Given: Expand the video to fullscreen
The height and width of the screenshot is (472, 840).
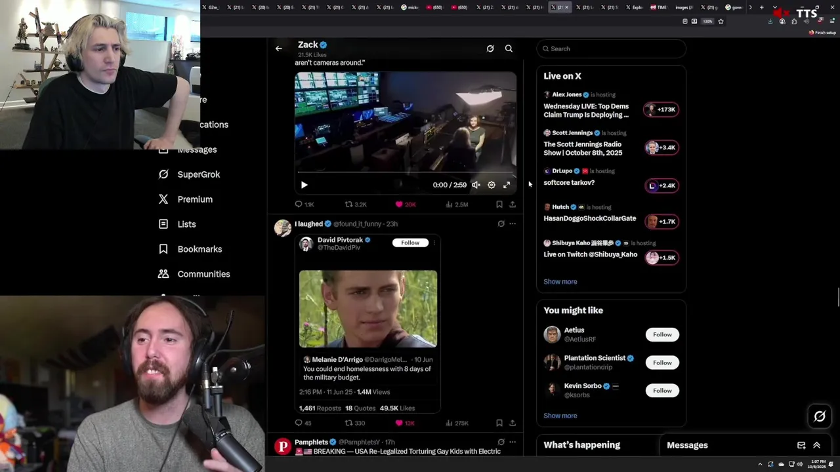Looking at the screenshot, I should [507, 185].
